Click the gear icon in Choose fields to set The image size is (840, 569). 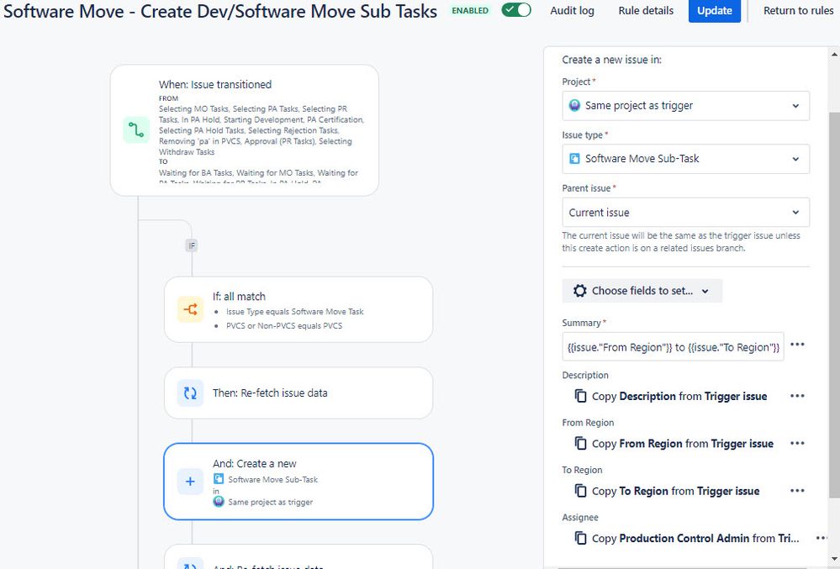(x=579, y=291)
